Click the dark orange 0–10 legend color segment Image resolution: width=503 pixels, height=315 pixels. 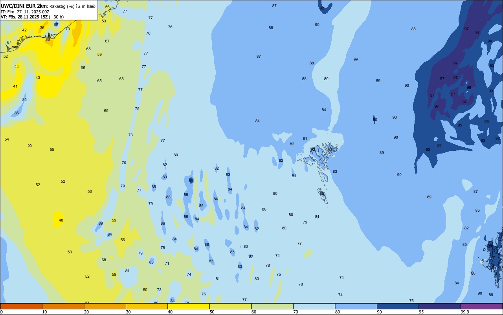[x=21, y=306]
